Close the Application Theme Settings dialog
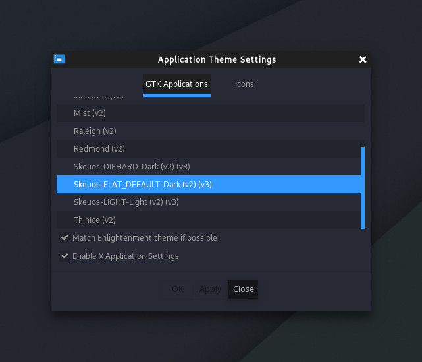 click(x=363, y=59)
